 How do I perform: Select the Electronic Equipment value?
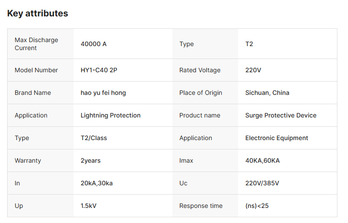coord(277,138)
